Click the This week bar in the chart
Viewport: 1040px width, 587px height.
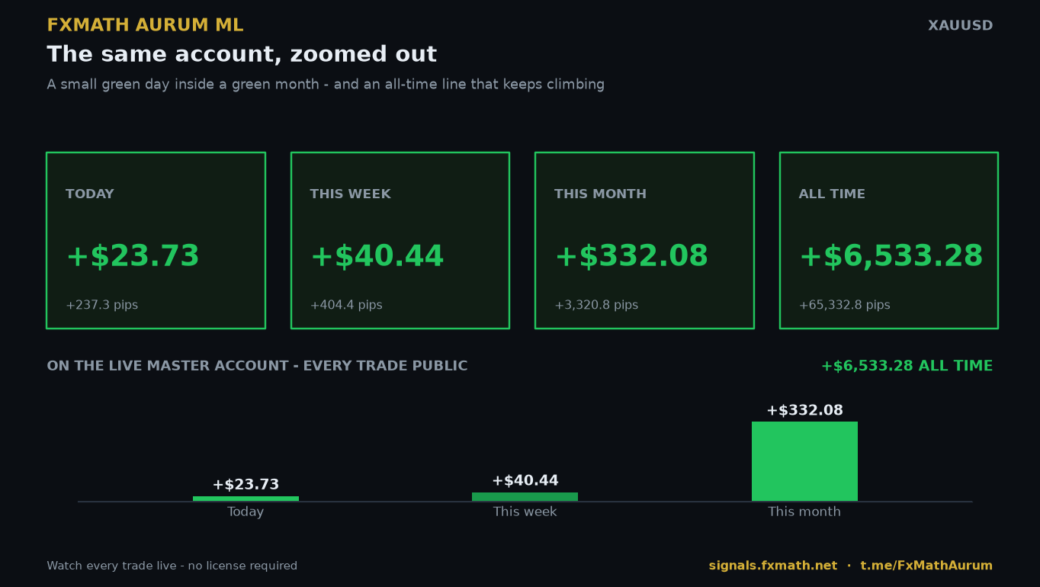pos(525,497)
